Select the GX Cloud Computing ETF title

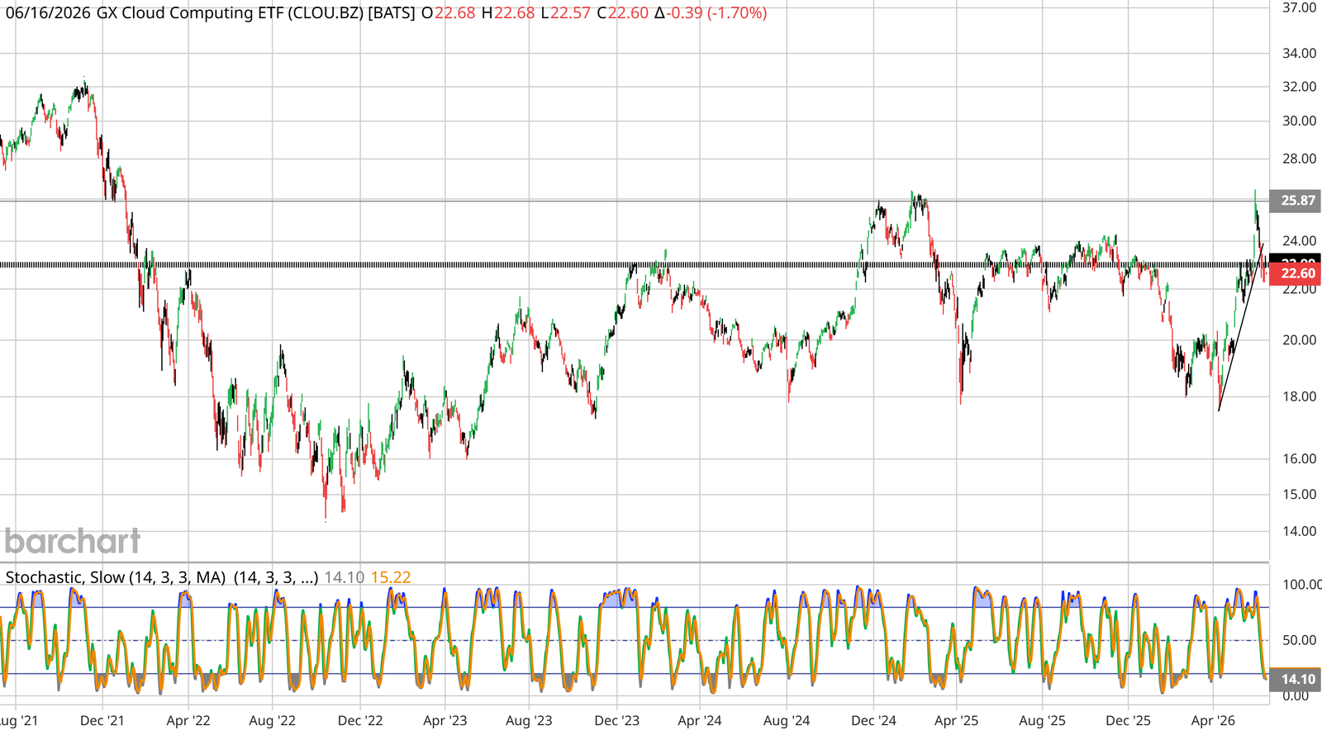189,13
